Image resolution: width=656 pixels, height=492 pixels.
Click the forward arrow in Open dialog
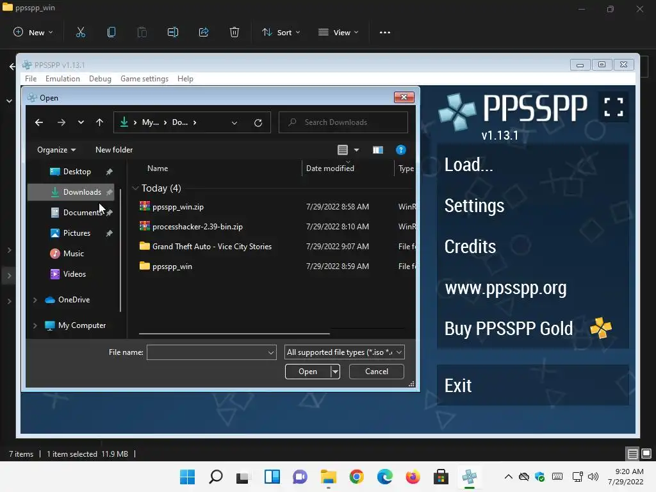61,122
